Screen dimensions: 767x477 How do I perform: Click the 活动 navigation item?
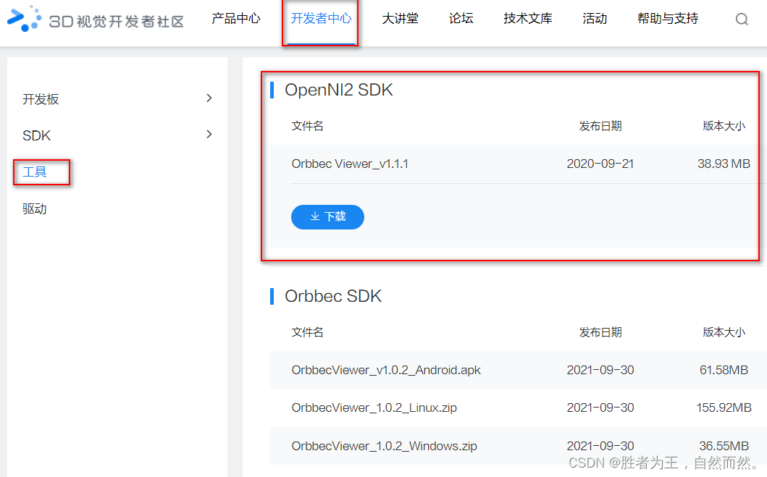point(595,19)
